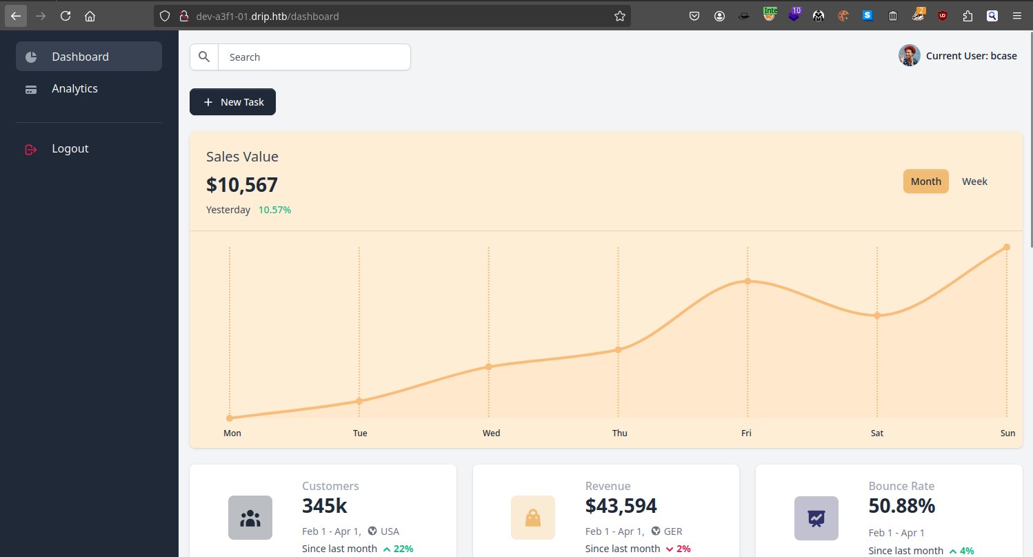This screenshot has width=1033, height=557.
Task: Click into the Search input field
Action: 314,57
